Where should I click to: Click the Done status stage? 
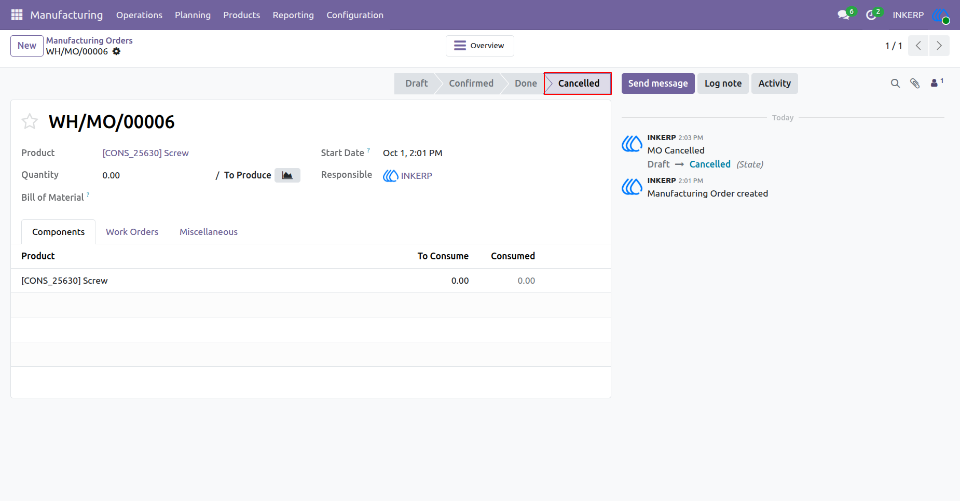click(x=526, y=83)
